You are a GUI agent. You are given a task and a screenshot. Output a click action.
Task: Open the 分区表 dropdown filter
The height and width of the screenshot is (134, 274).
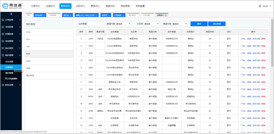tap(151, 24)
